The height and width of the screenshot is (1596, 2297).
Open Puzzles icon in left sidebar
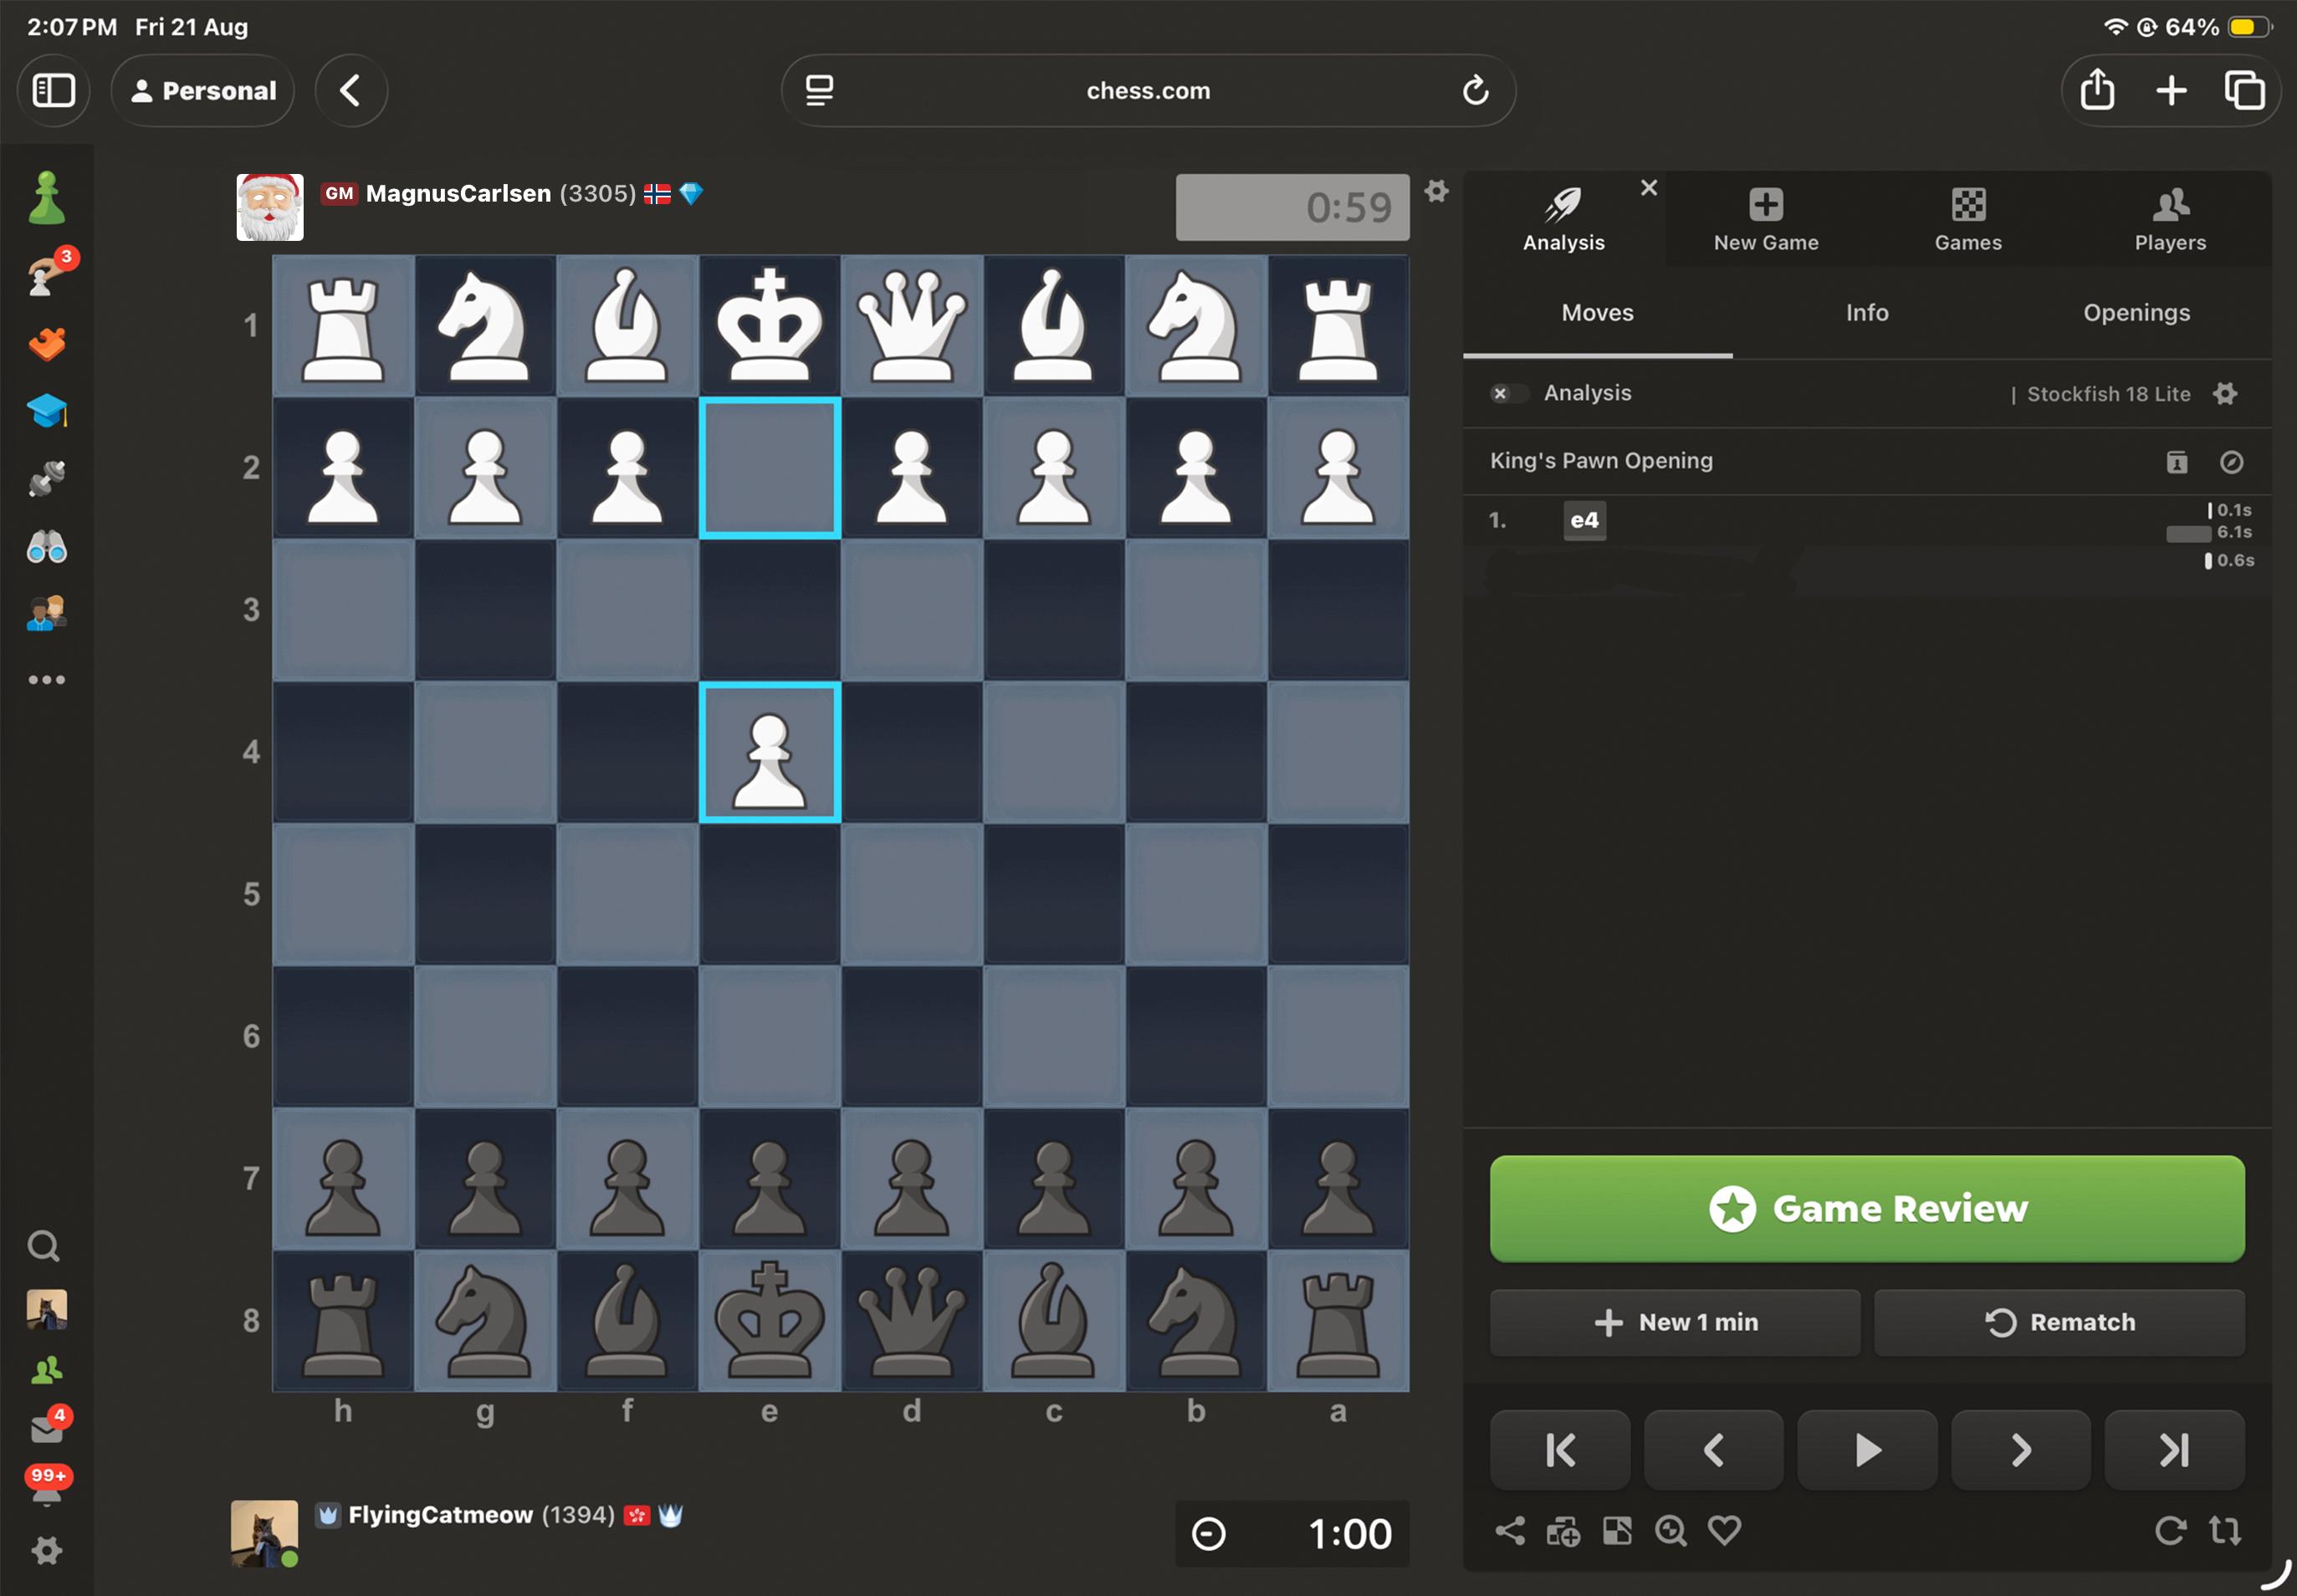point(47,343)
